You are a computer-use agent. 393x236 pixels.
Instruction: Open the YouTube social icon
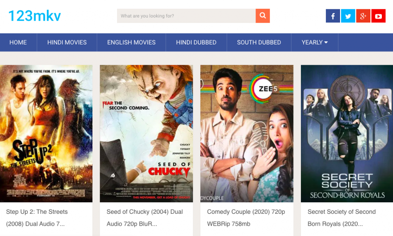pyautogui.click(x=378, y=16)
